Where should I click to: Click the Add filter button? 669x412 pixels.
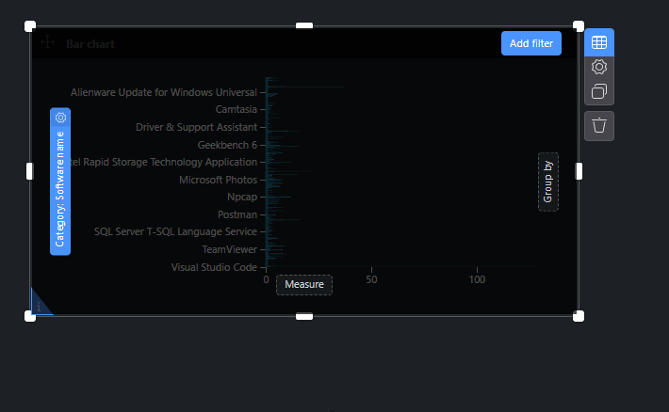(x=531, y=43)
